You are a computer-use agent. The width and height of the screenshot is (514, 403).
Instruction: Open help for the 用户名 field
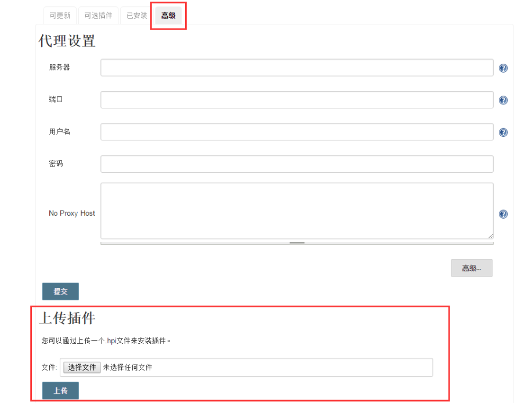pos(503,132)
